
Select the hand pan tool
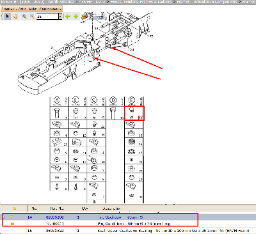tap(15, 17)
